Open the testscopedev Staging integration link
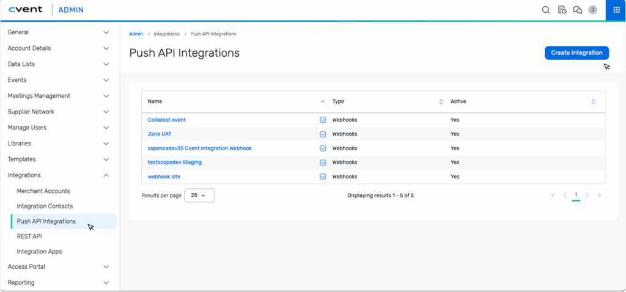626x292 pixels. 175,162
